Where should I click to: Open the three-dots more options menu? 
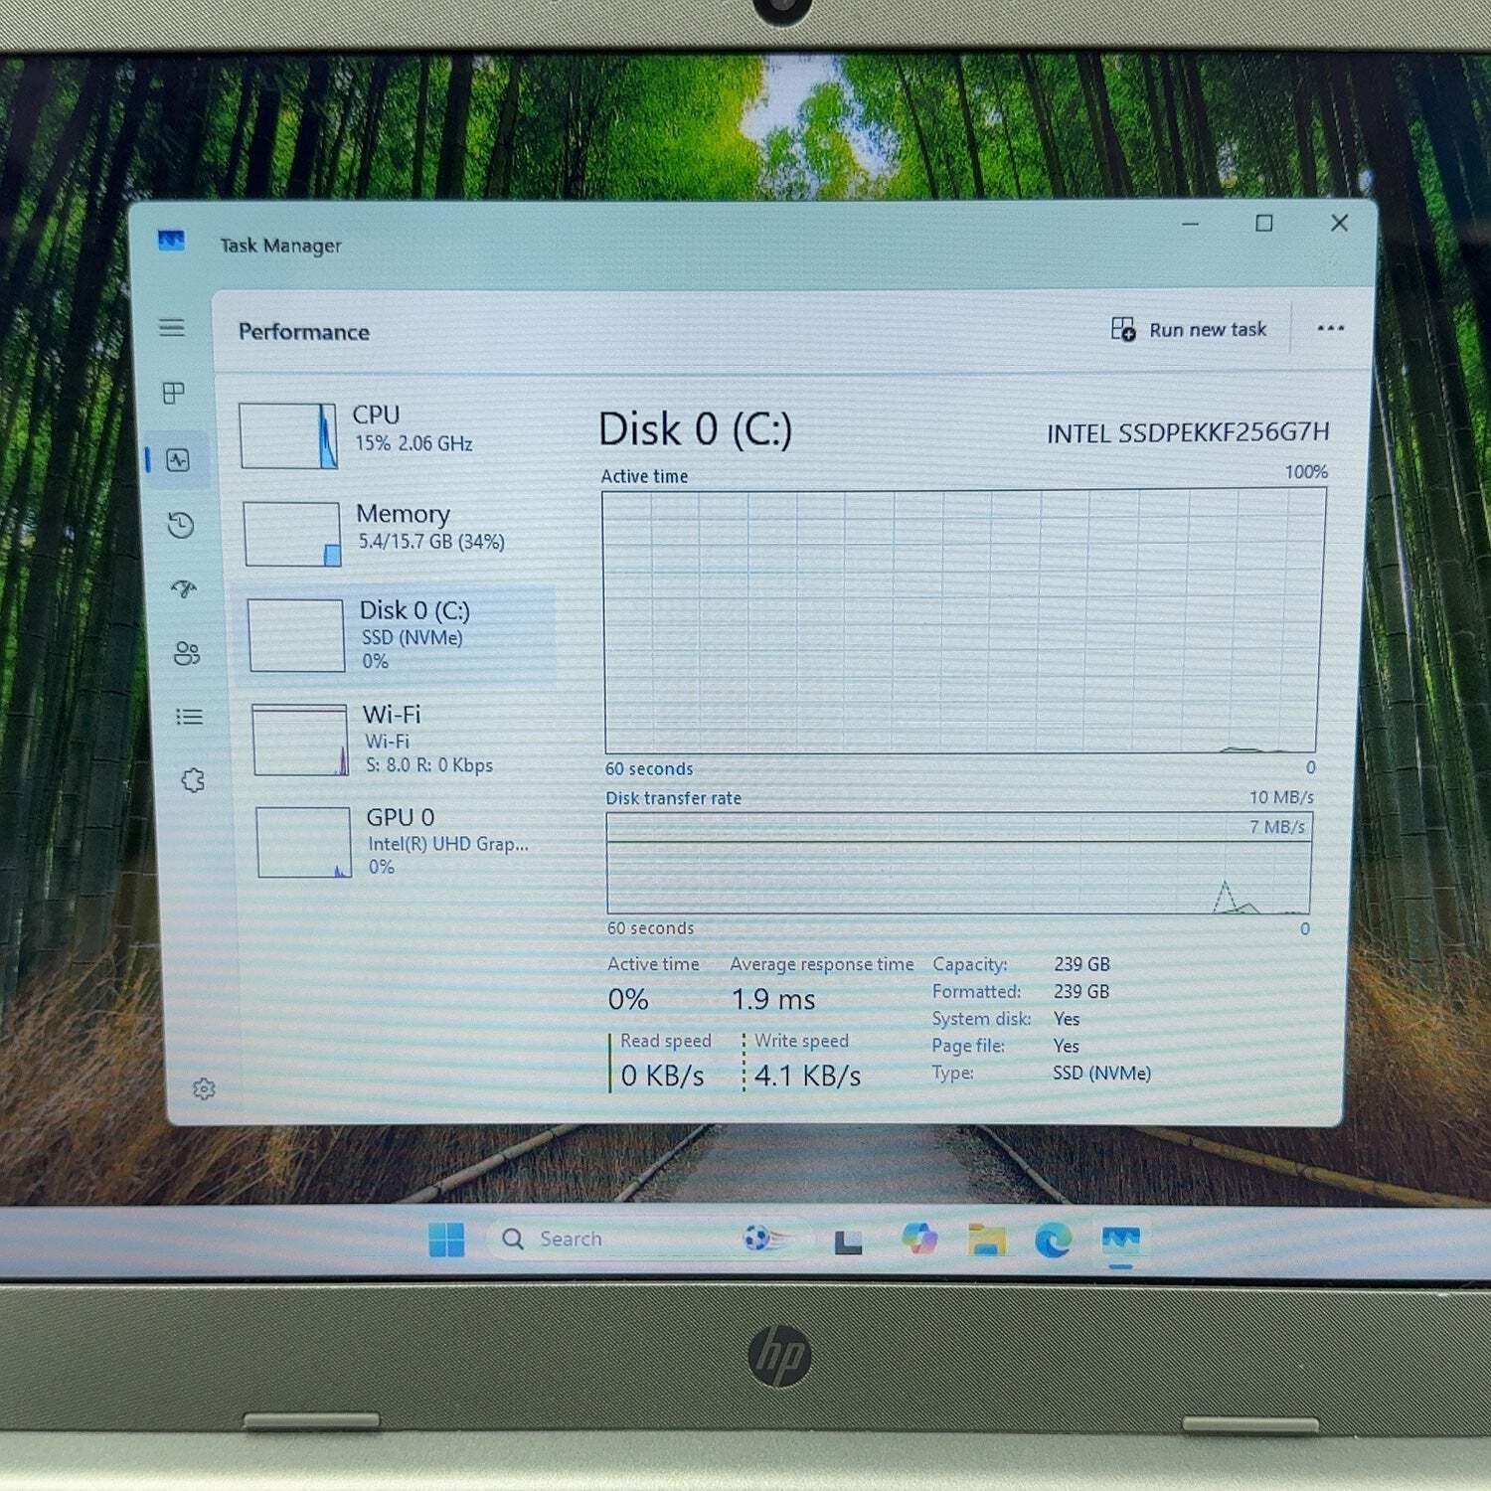(1330, 328)
